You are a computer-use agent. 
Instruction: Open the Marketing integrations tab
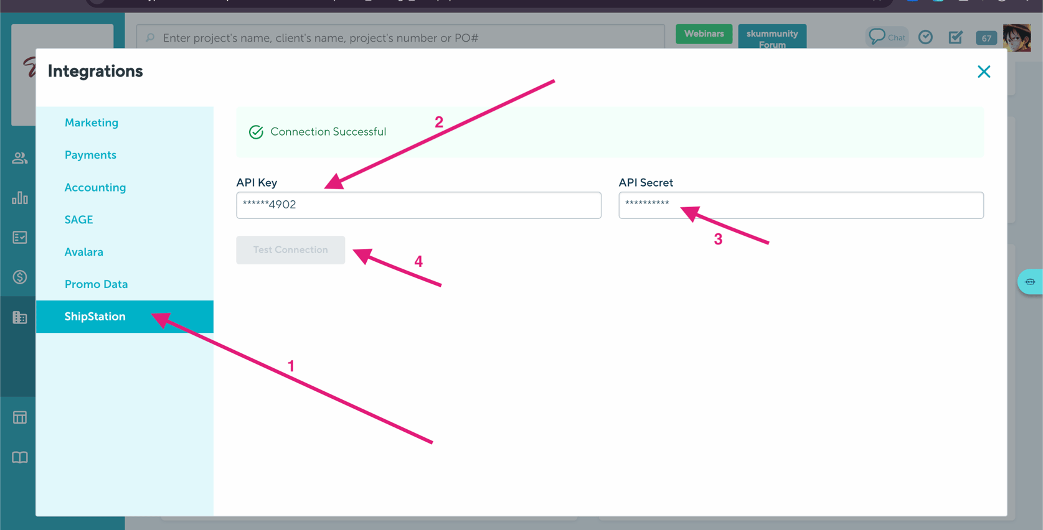tap(92, 123)
